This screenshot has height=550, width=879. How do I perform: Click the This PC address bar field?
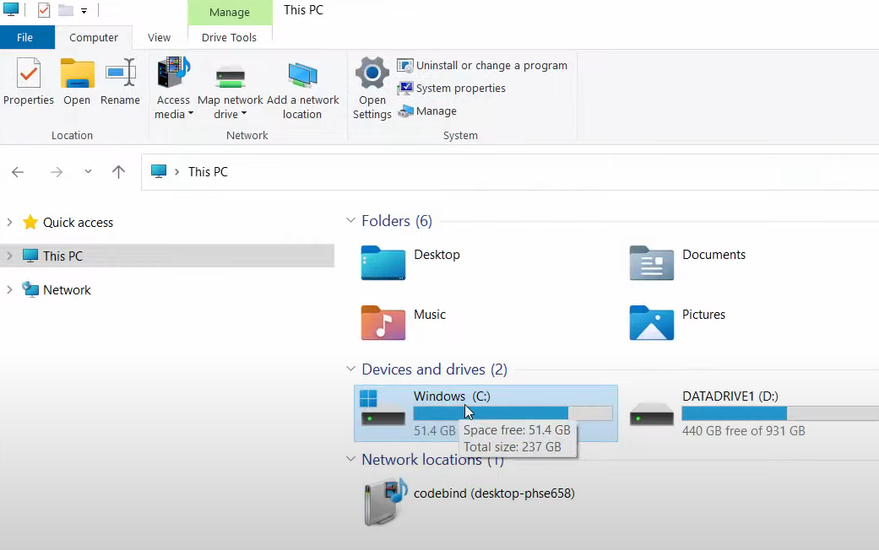coord(507,172)
